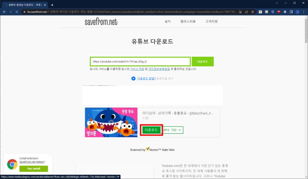Screen dimensions: 308x179
Task: Stop loading the current page
Action: coord(17,12)
